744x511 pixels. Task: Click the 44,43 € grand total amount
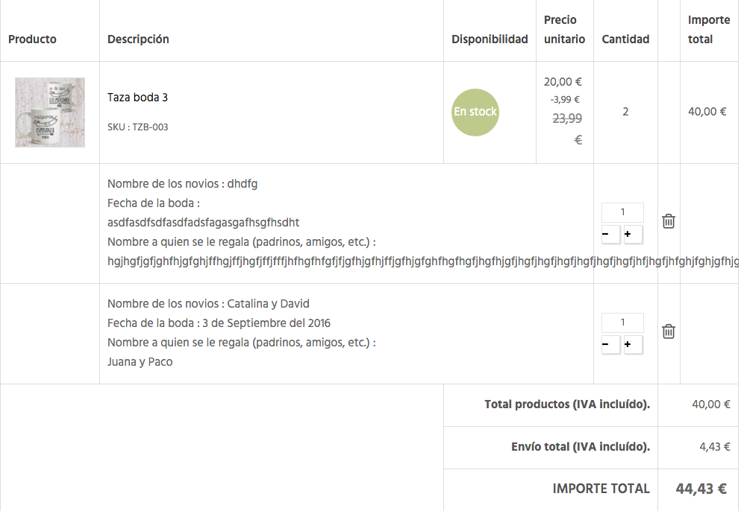tap(701, 489)
